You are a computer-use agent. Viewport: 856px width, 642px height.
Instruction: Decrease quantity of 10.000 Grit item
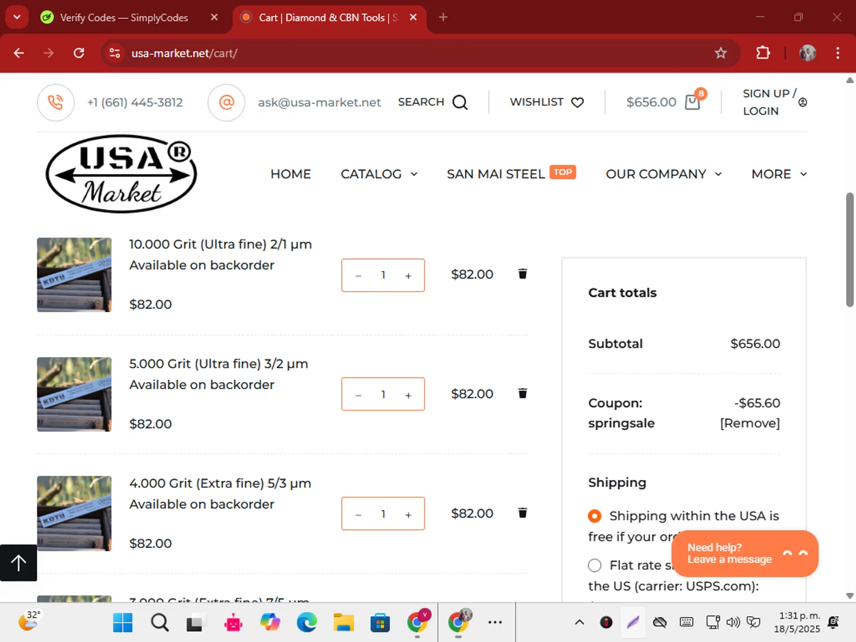coord(358,276)
